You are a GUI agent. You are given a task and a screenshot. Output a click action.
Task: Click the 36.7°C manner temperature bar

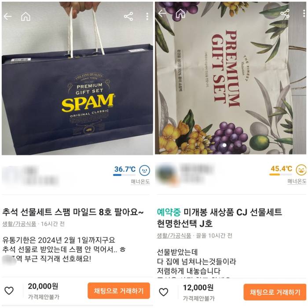(x=124, y=175)
